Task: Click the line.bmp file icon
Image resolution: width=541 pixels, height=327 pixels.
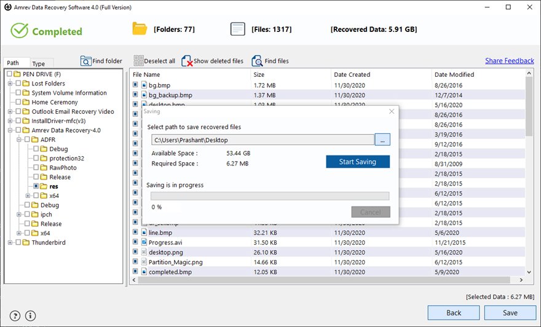Action: [144, 232]
